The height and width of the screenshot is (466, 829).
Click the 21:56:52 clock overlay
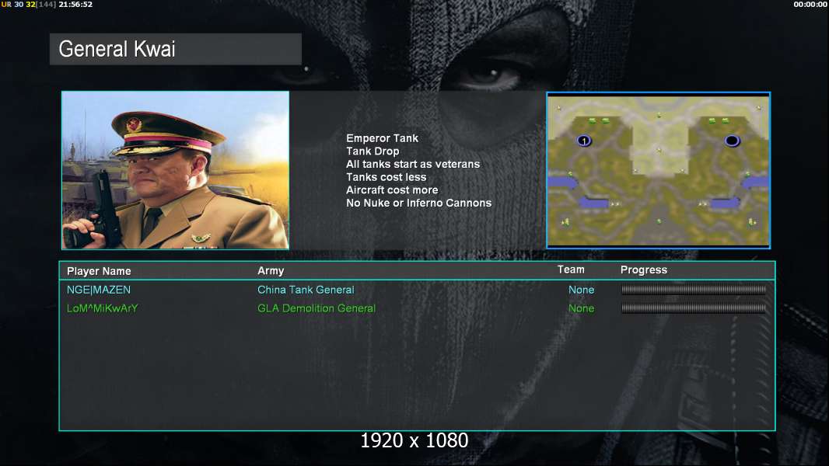(x=75, y=4)
